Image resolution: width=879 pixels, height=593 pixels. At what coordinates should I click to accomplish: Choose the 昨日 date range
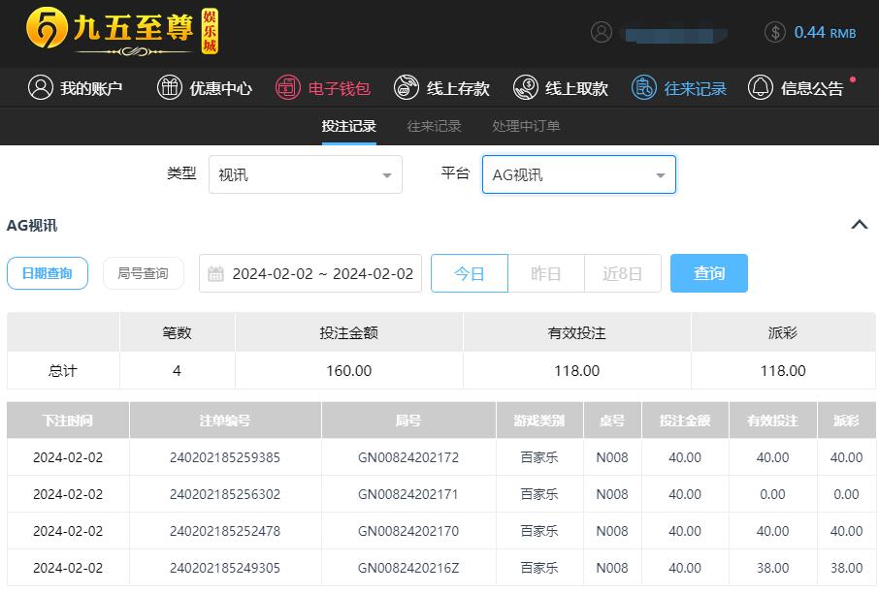pyautogui.click(x=546, y=273)
